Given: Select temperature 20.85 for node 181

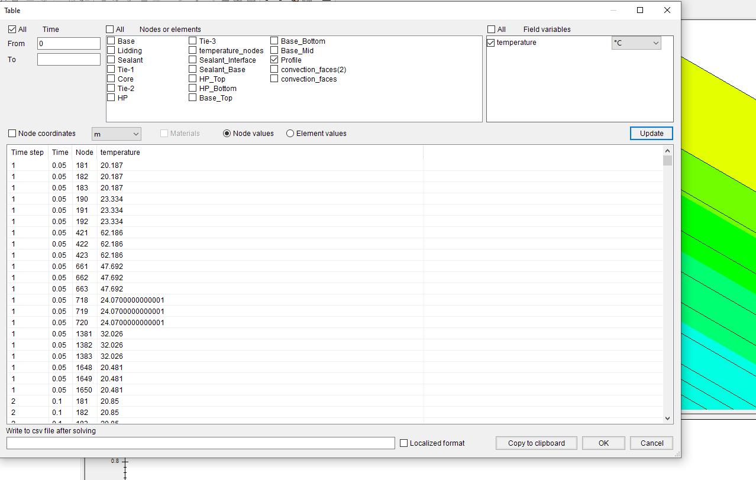Looking at the screenshot, I should pyautogui.click(x=109, y=401).
